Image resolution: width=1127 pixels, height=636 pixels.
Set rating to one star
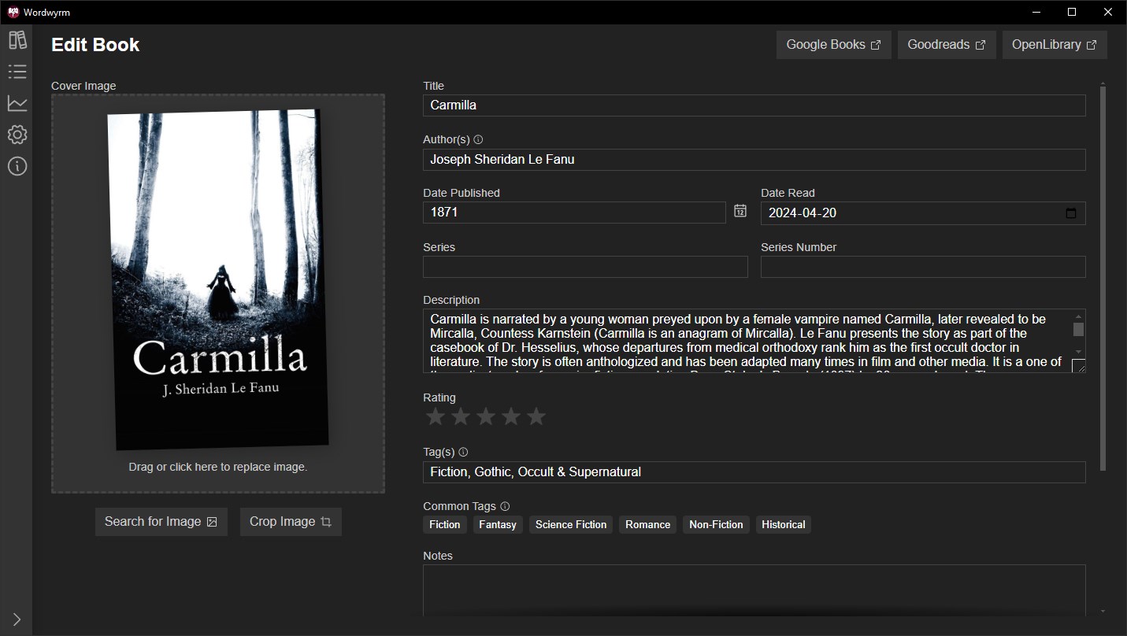[x=436, y=416]
